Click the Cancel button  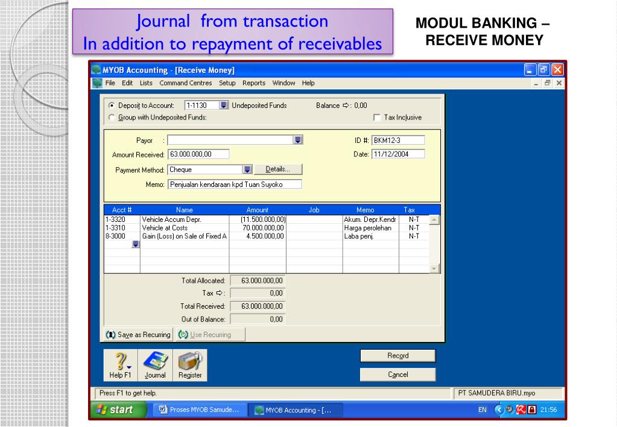[398, 375]
